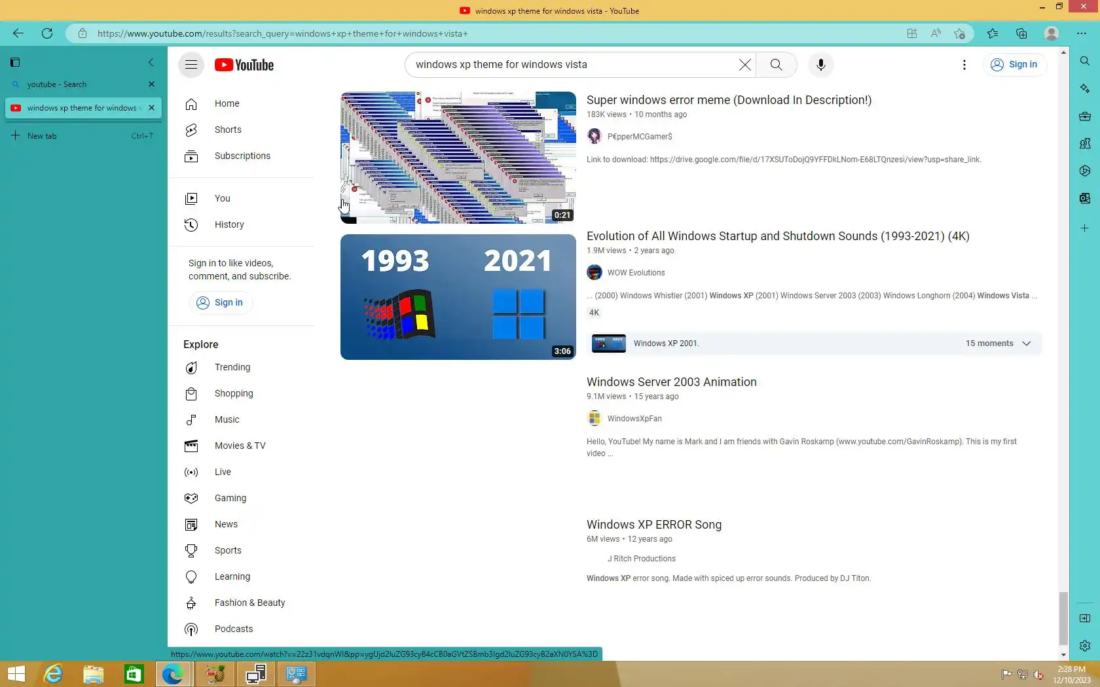This screenshot has width=1100, height=687.
Task: Select the windows xp theme YouTube tab
Action: point(76,108)
